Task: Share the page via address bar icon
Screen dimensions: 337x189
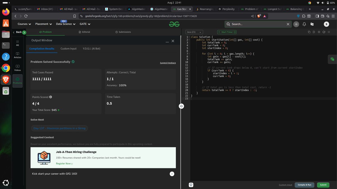Action: click(x=252, y=16)
